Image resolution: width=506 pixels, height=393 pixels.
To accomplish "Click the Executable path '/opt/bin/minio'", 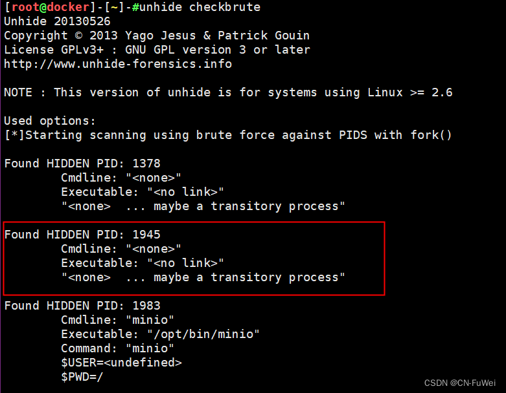I will tap(203, 334).
